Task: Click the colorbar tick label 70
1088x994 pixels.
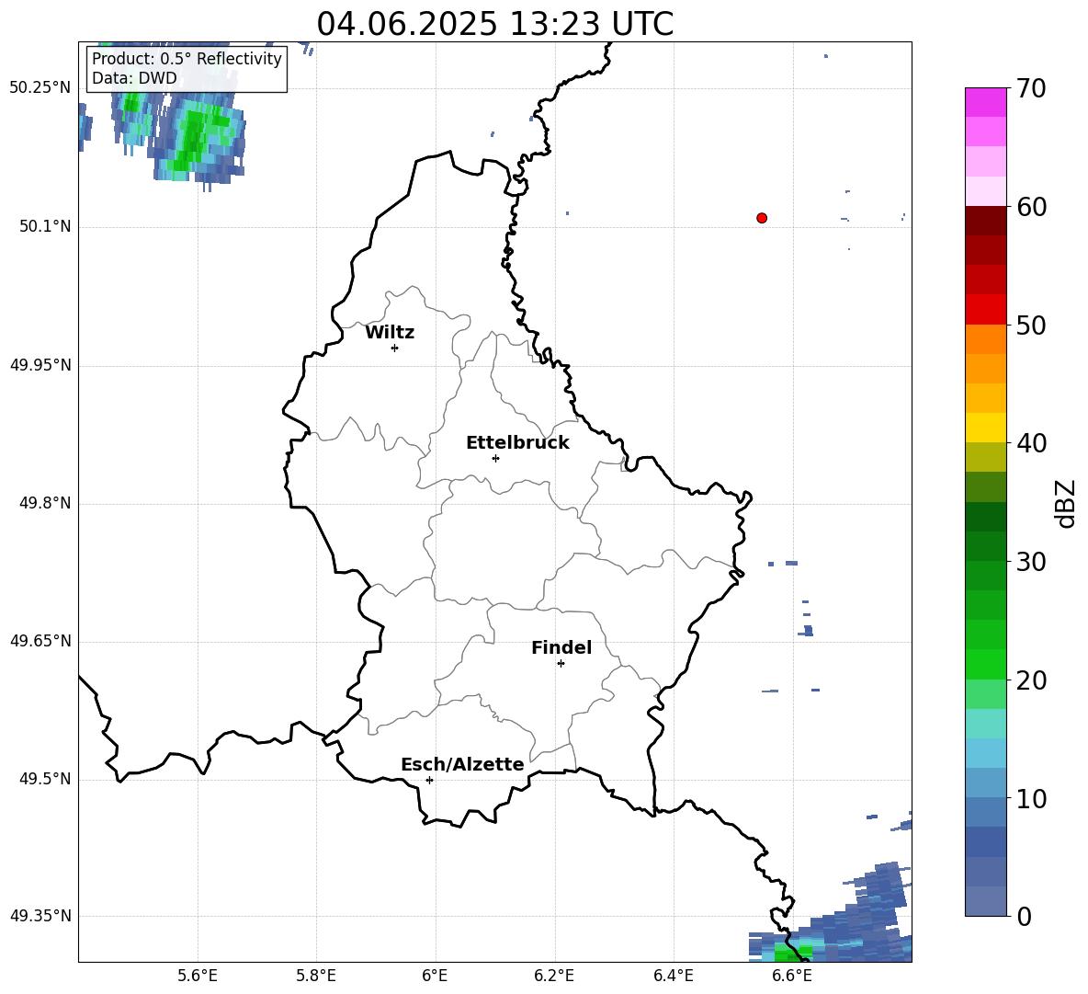Action: click(x=1031, y=88)
